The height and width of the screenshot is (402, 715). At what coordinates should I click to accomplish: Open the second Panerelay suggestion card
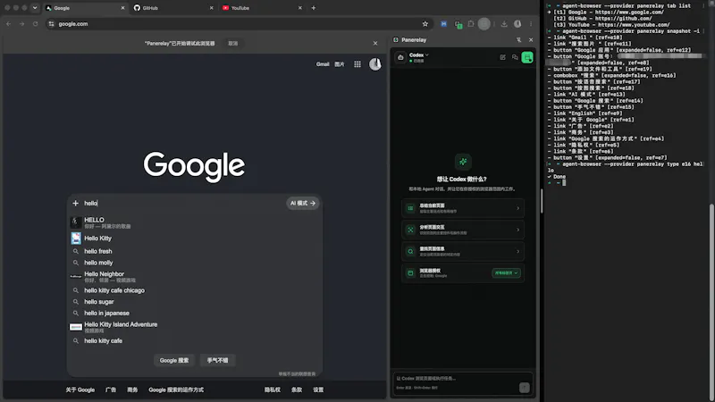tap(463, 230)
